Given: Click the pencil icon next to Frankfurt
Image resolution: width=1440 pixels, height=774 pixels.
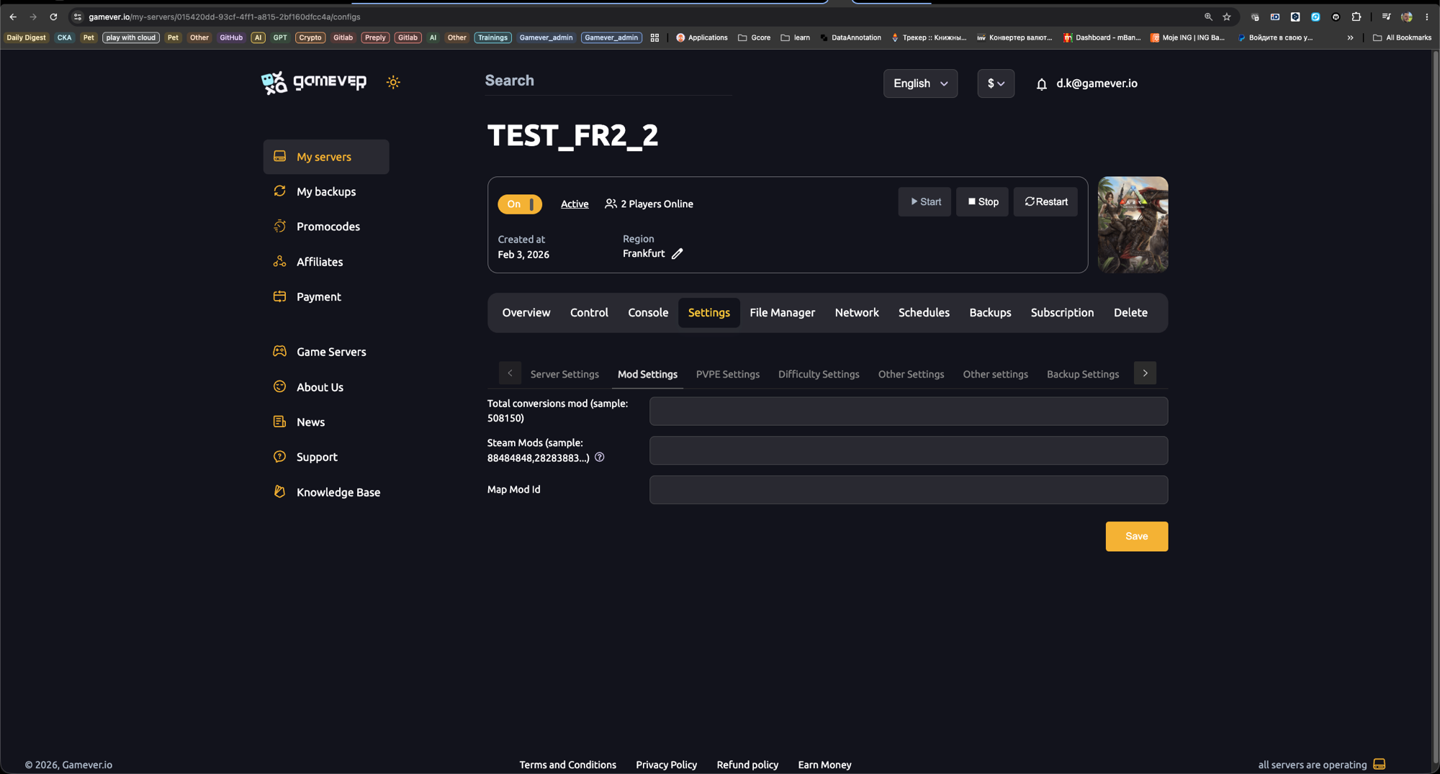Looking at the screenshot, I should pos(677,254).
